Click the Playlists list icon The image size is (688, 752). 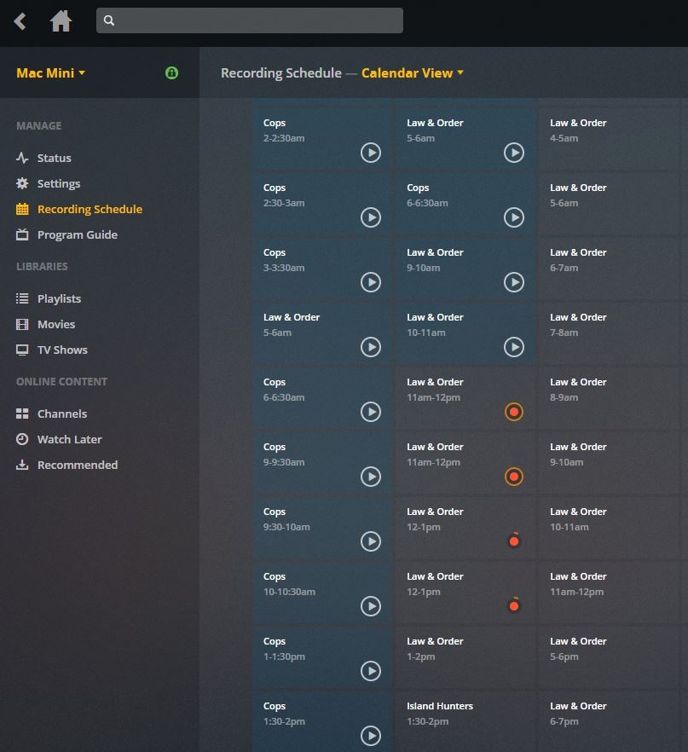coord(22,298)
